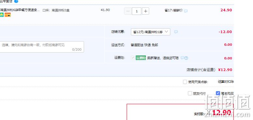Increase product quantity with the plus button
Screen dimensions: 253x120
[146, 11]
